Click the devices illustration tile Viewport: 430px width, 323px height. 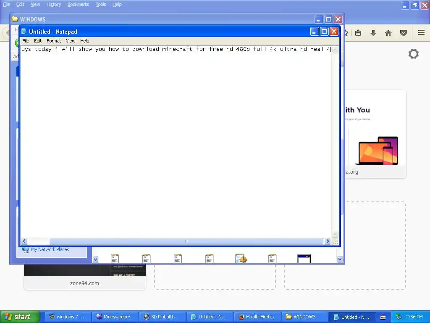(x=375, y=134)
